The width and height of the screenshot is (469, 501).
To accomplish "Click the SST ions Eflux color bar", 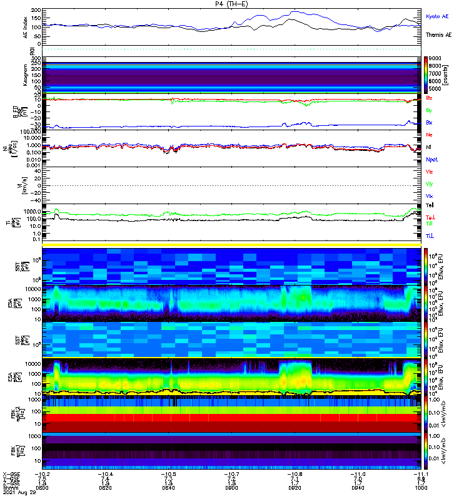I will tap(426, 266).
